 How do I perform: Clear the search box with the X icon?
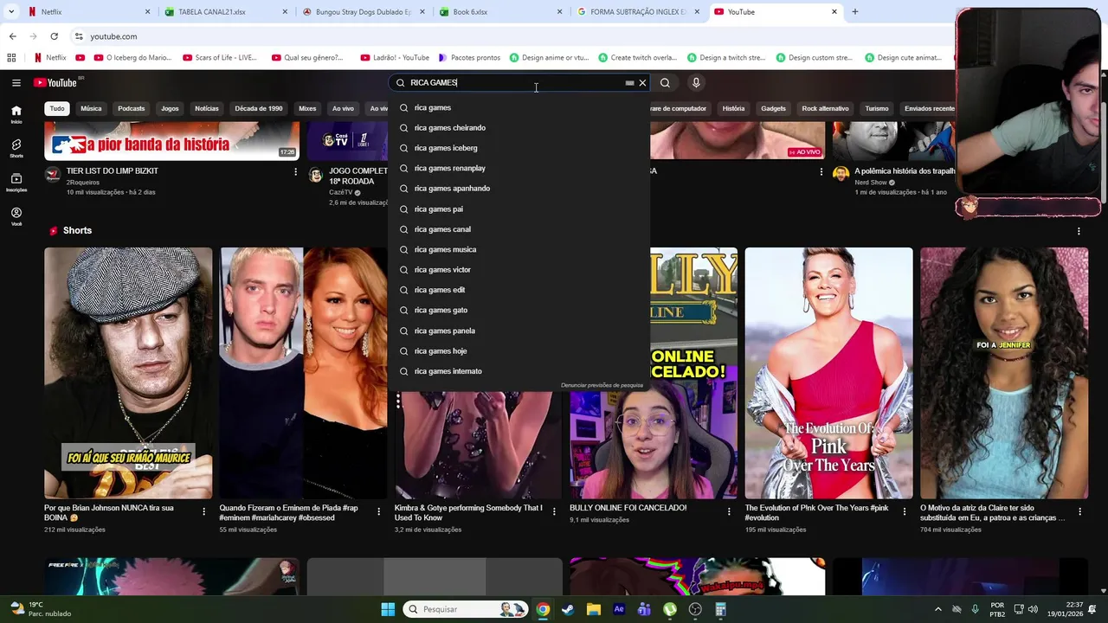[642, 83]
